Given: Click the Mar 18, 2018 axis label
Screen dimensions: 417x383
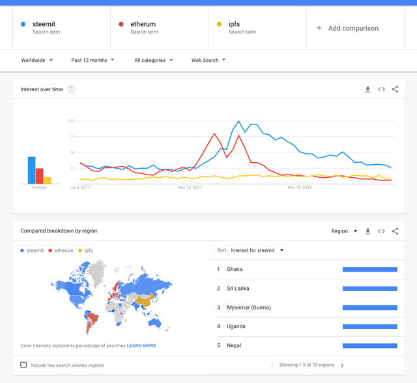Looking at the screenshot, I should [x=300, y=188].
